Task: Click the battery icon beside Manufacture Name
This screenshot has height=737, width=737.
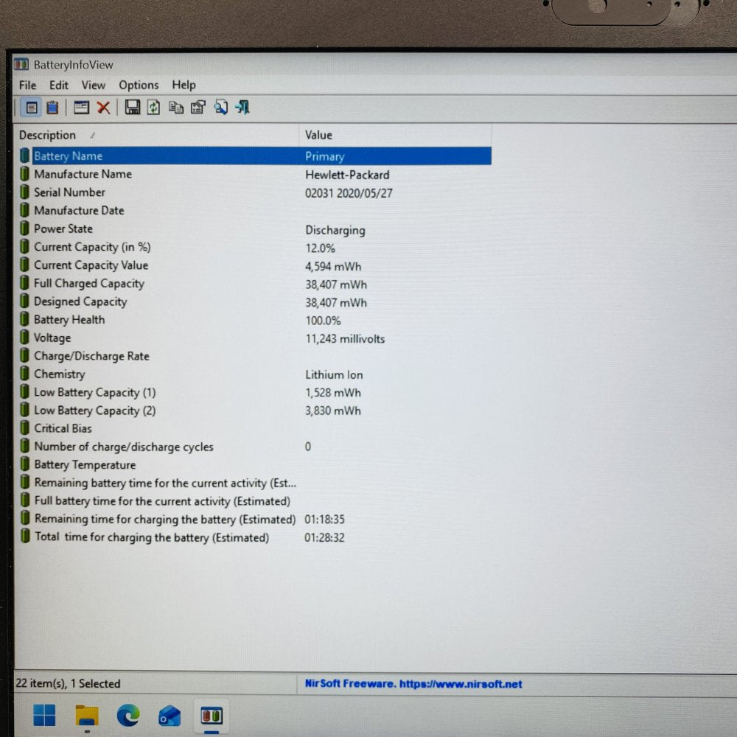Action: 24,174
